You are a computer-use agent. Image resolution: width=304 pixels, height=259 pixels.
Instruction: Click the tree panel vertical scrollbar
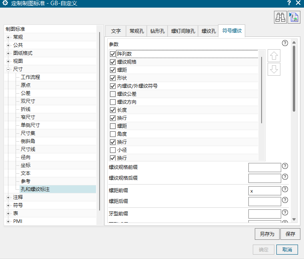(100, 121)
